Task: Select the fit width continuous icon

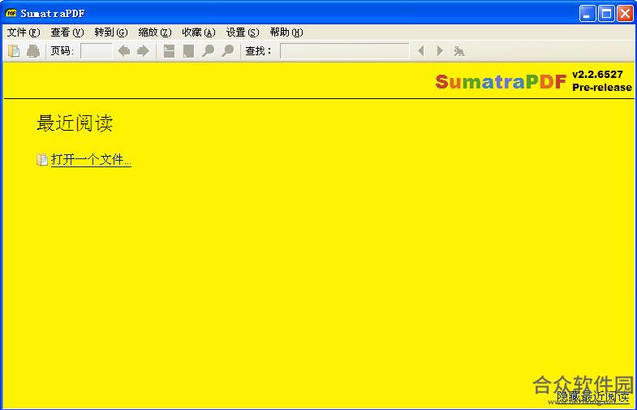Action: 169,51
